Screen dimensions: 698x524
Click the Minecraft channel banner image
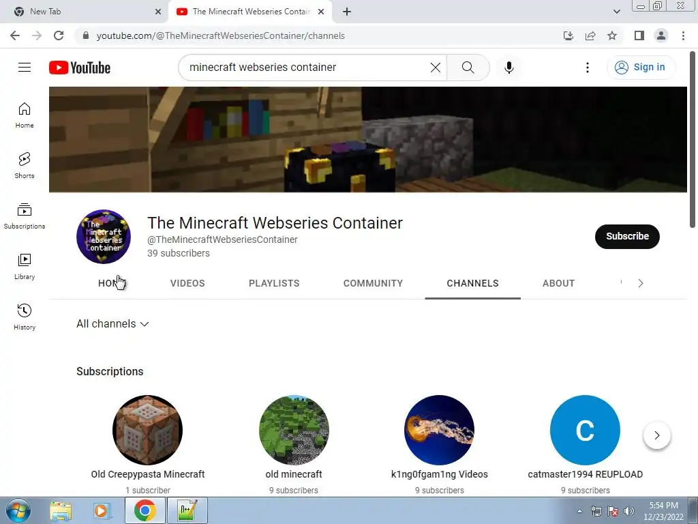click(367, 139)
